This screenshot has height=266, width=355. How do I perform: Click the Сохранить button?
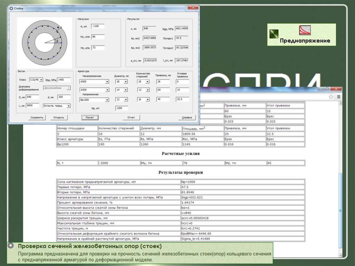(37, 118)
